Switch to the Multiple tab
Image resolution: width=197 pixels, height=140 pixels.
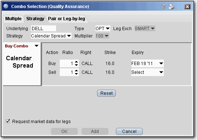[x=13, y=19]
